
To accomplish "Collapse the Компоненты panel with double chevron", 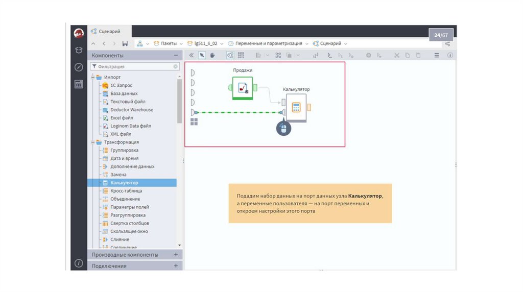I will [x=191, y=55].
